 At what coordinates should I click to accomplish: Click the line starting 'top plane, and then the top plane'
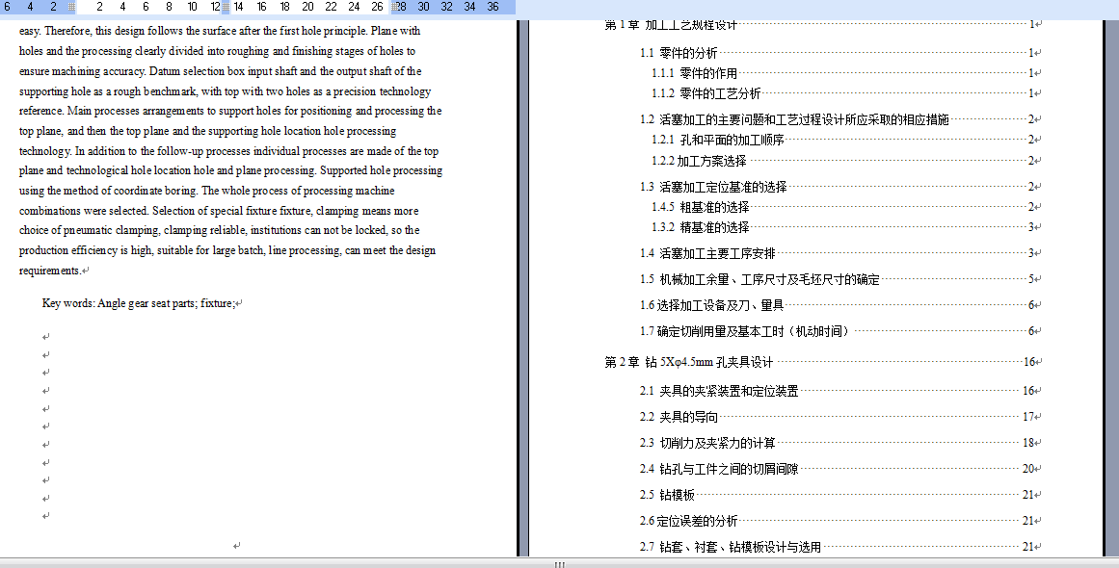pyautogui.click(x=207, y=131)
